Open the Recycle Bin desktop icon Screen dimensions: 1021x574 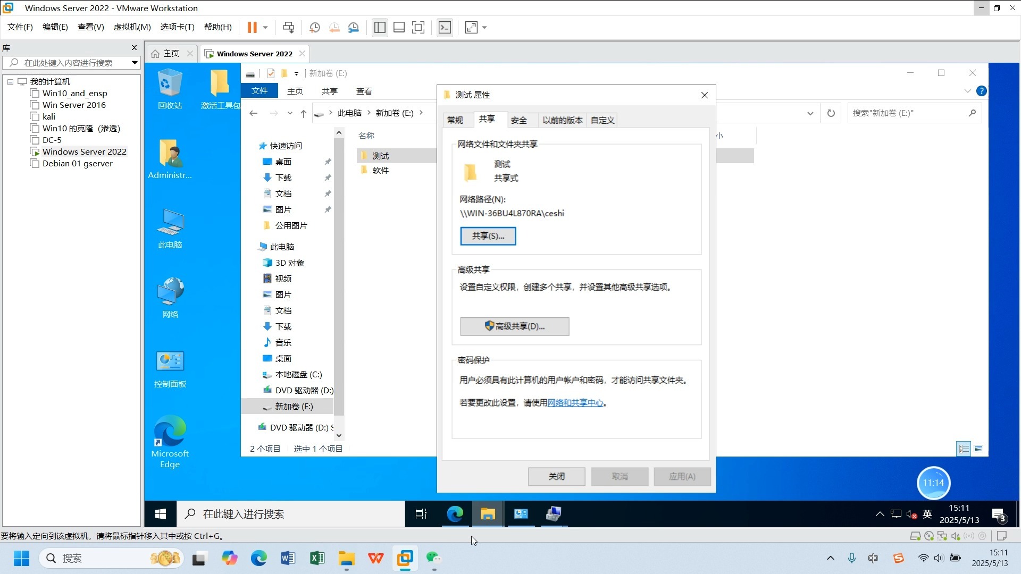[170, 89]
